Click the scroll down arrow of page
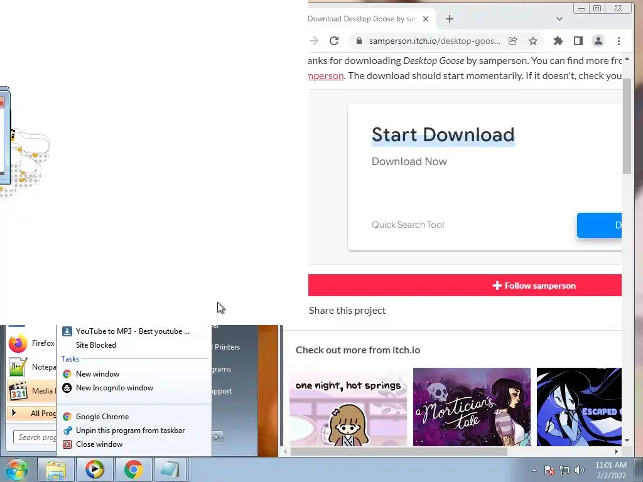The width and height of the screenshot is (643, 482). click(627, 441)
